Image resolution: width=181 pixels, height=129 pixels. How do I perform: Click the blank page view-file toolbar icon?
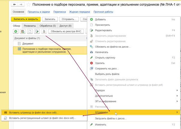tap(30, 31)
